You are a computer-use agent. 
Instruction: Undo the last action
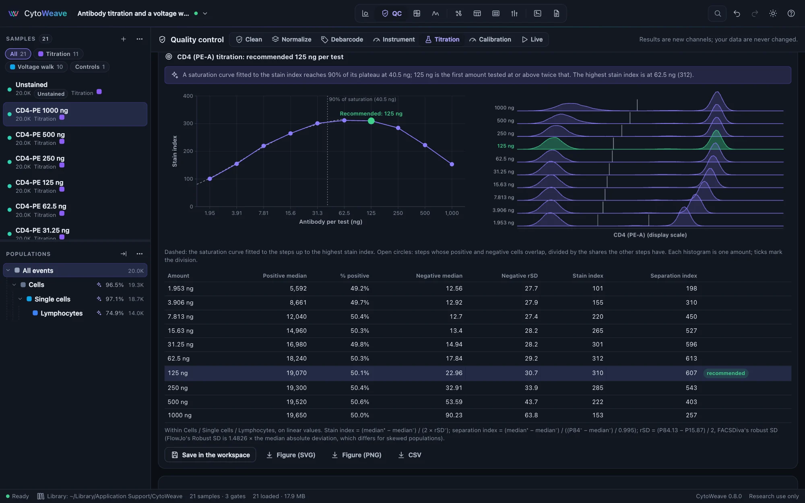737,13
